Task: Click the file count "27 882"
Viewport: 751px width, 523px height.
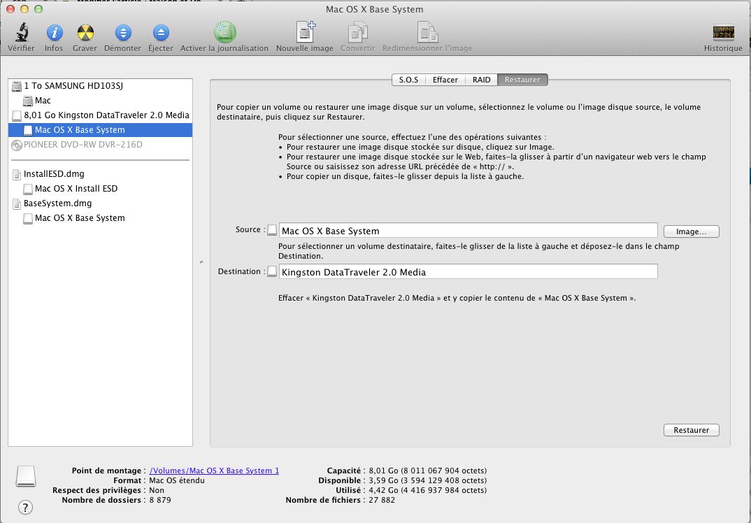Action: point(382,500)
